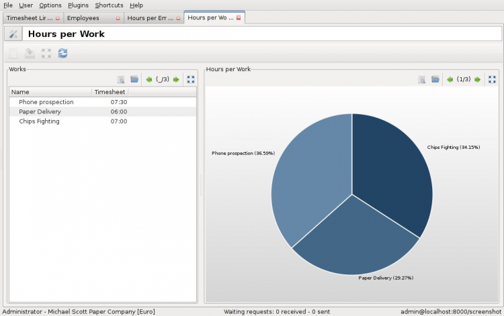Open the File menu
The width and height of the screenshot is (504, 316).
tap(8, 5)
